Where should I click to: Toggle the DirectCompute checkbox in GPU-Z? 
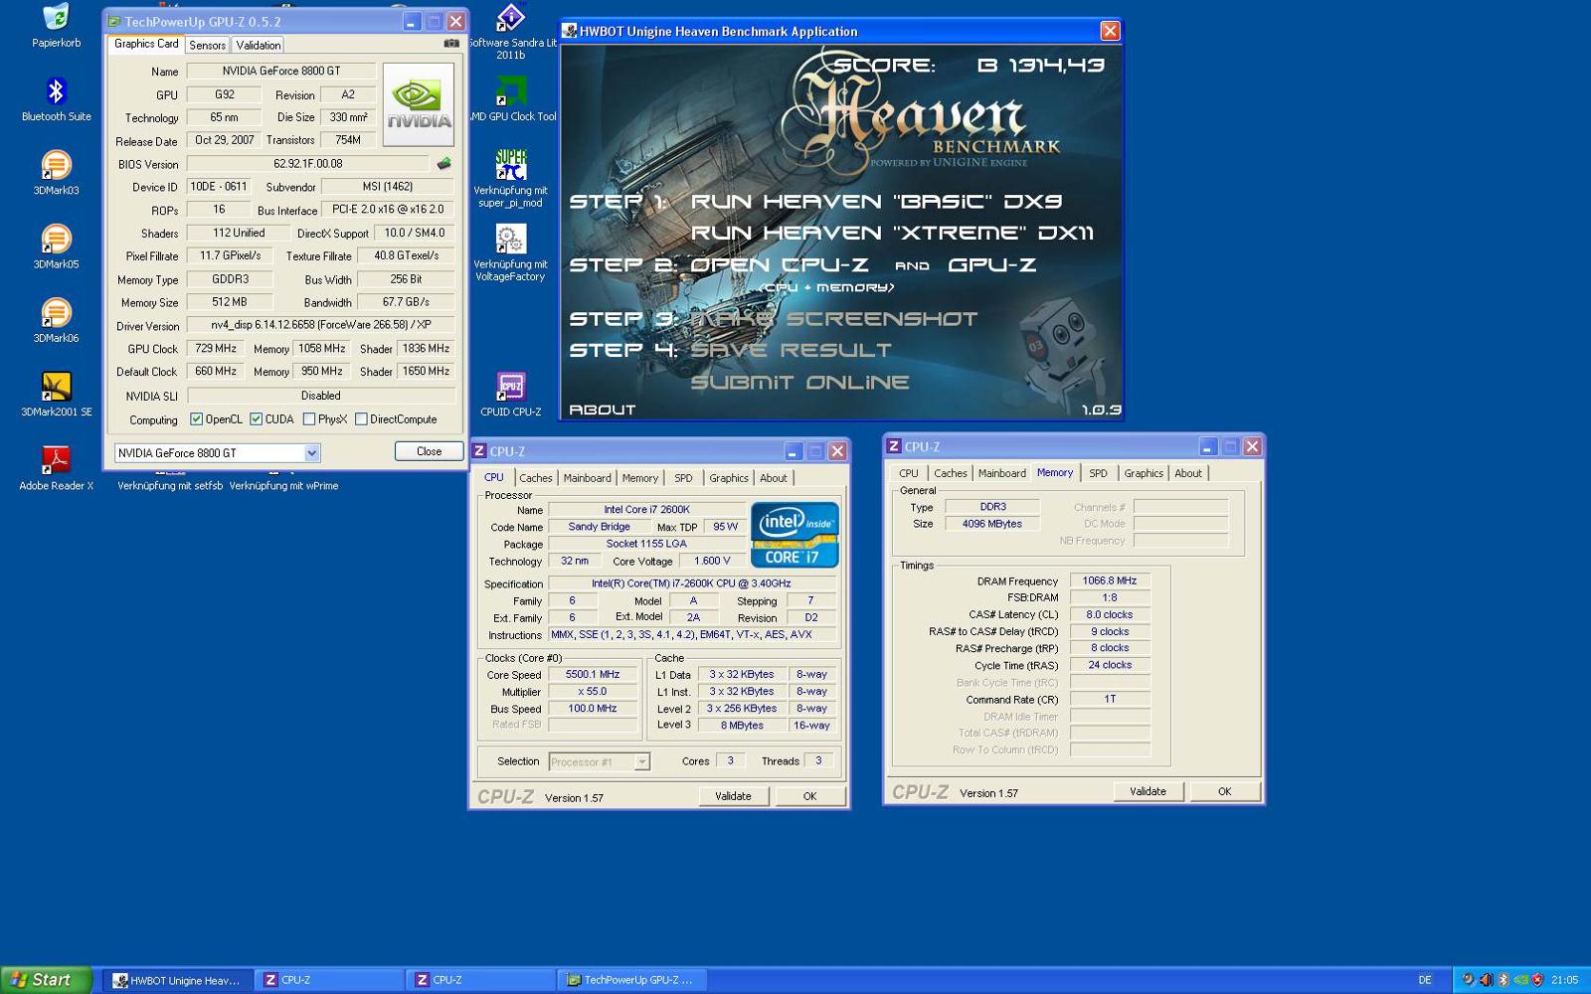361,419
